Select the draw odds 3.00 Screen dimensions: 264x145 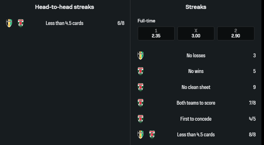point(196,33)
